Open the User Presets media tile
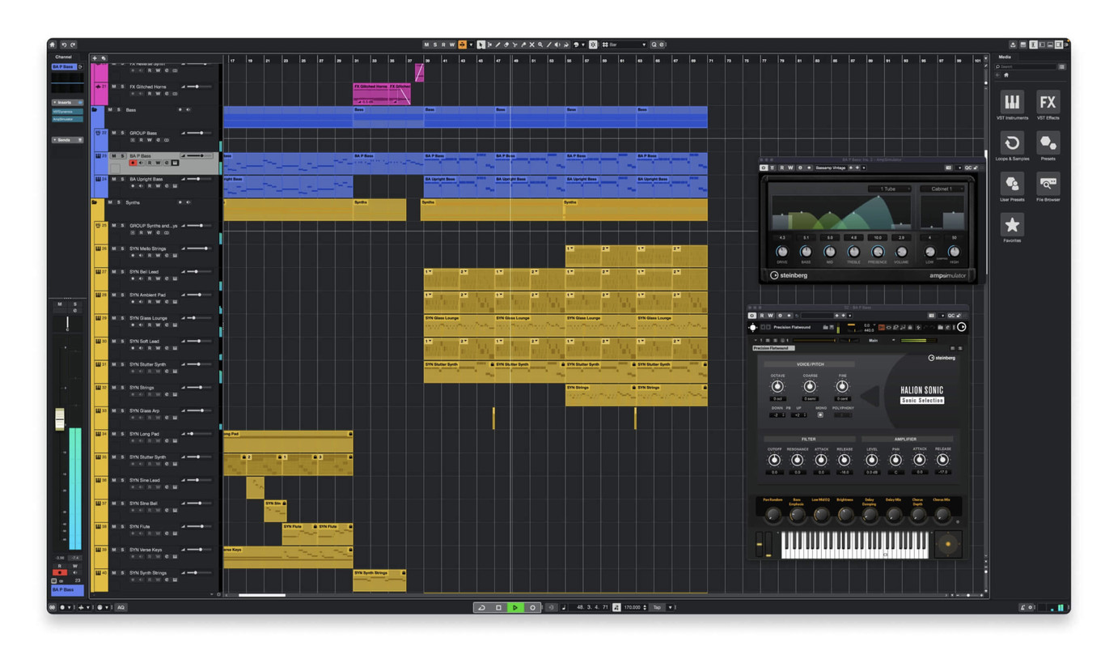This screenshot has height=667, width=1105. pos(1011,184)
